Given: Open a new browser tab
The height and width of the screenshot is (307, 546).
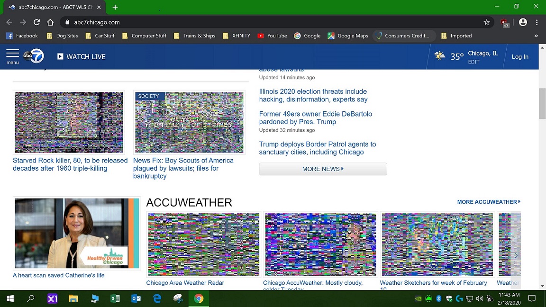Looking at the screenshot, I should pyautogui.click(x=115, y=7).
